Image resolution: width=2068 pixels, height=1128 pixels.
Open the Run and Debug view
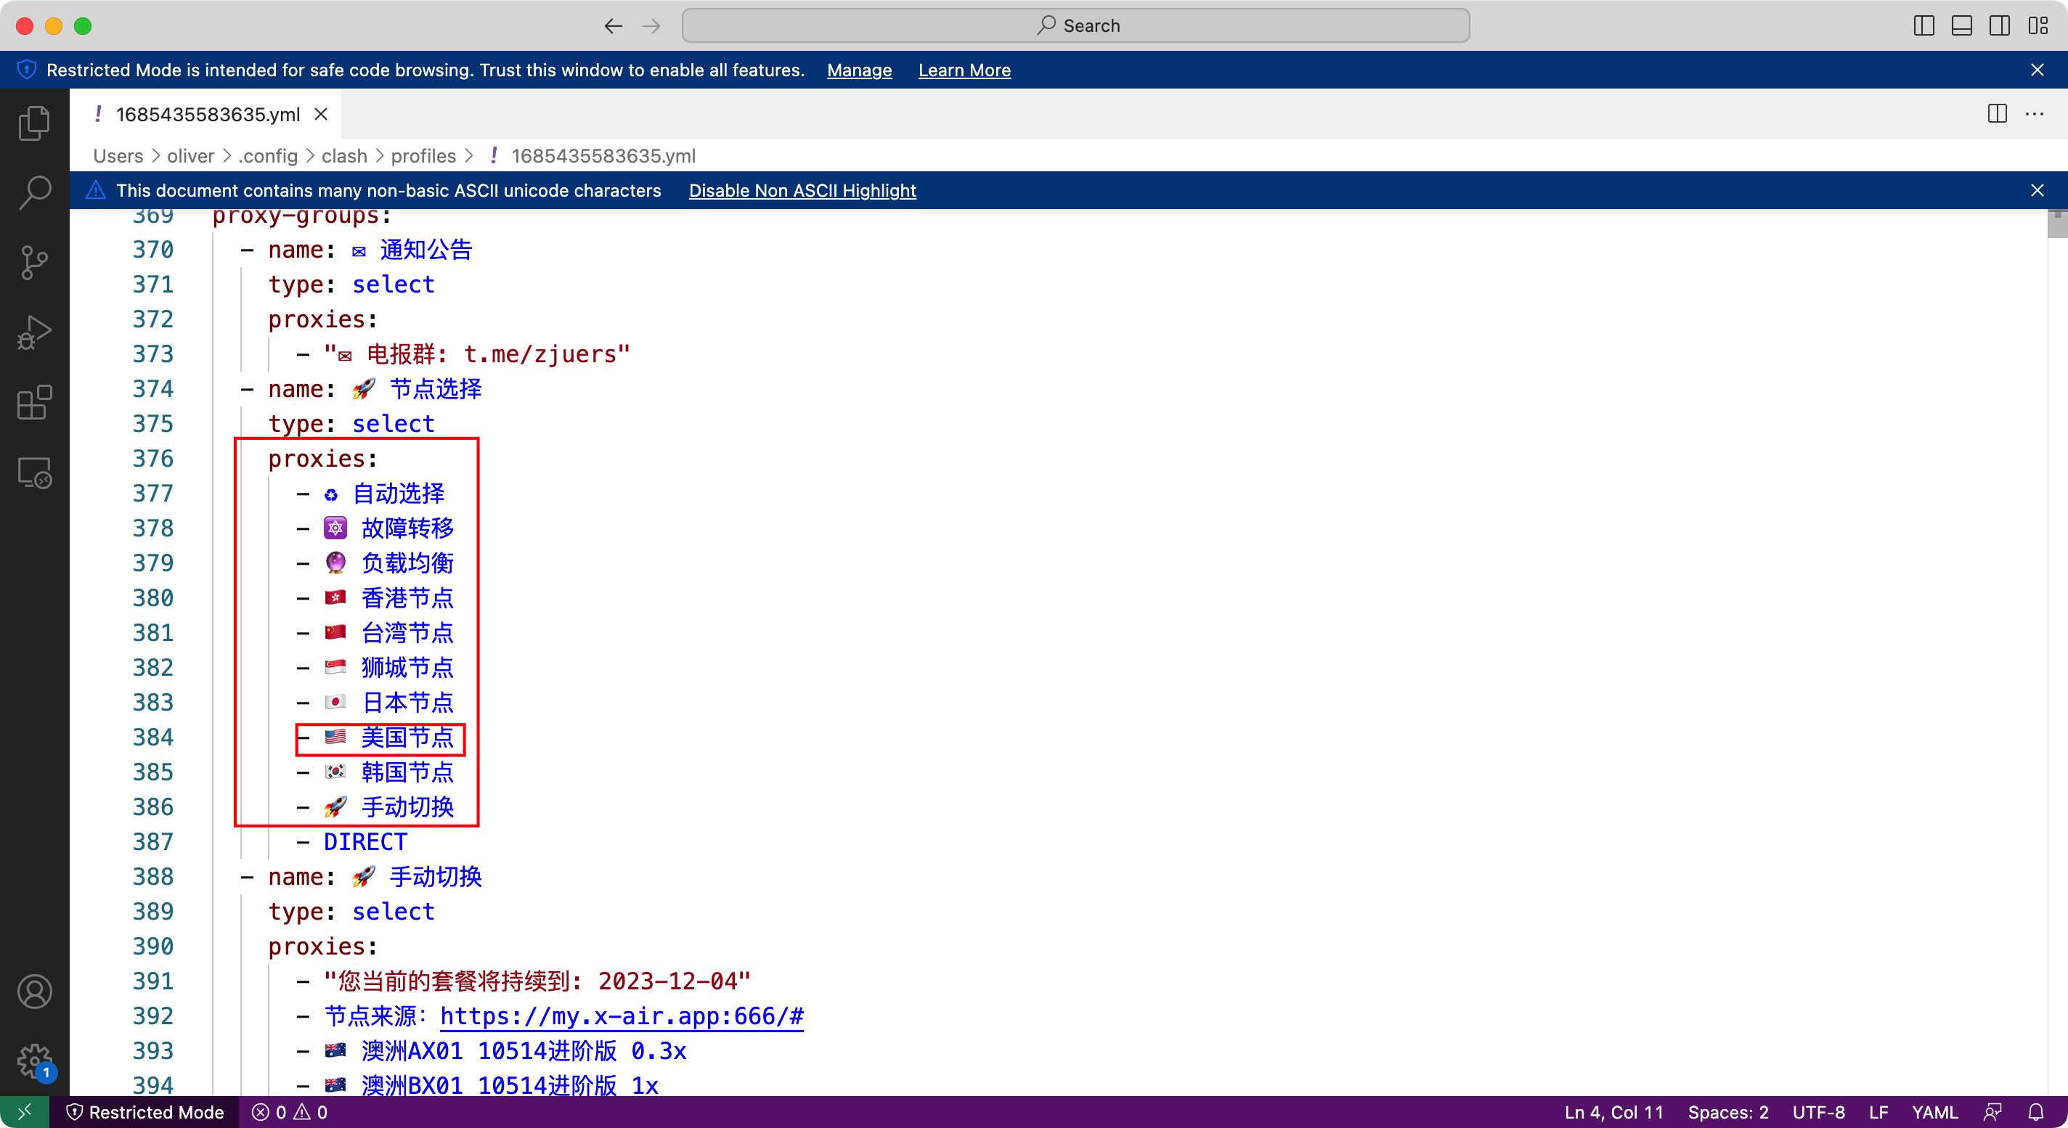[33, 332]
